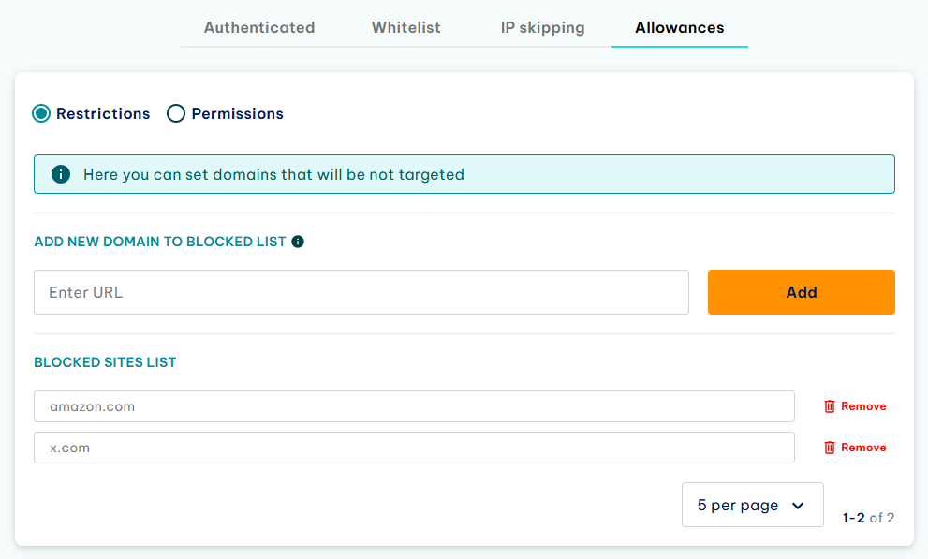Image resolution: width=928 pixels, height=559 pixels.
Task: Focus the Enter URL input field
Action: 361,292
